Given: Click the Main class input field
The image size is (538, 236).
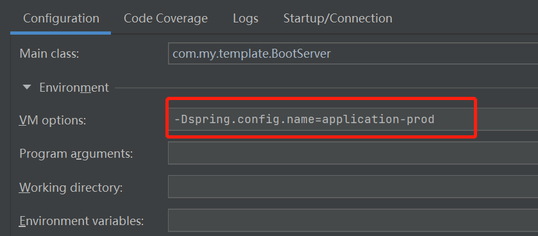Looking at the screenshot, I should 353,53.
